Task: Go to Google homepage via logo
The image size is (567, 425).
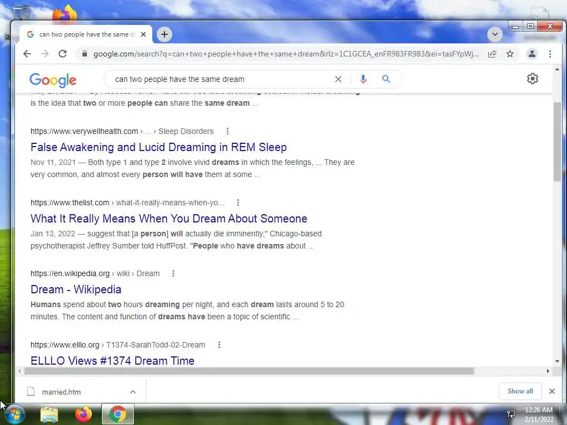Action: [53, 80]
